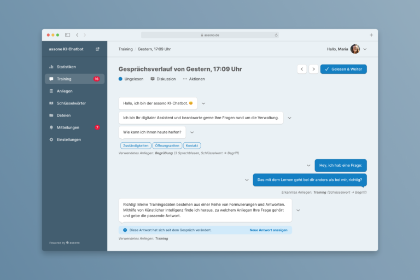420x280 pixels.
Task: Click the Training breadcrumb link
Action: pyautogui.click(x=125, y=49)
